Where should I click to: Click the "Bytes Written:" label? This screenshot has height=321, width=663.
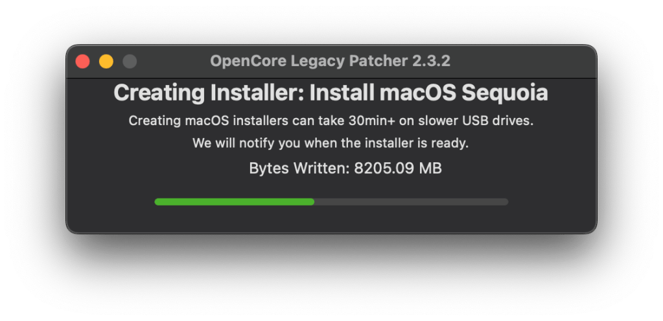pos(299,169)
